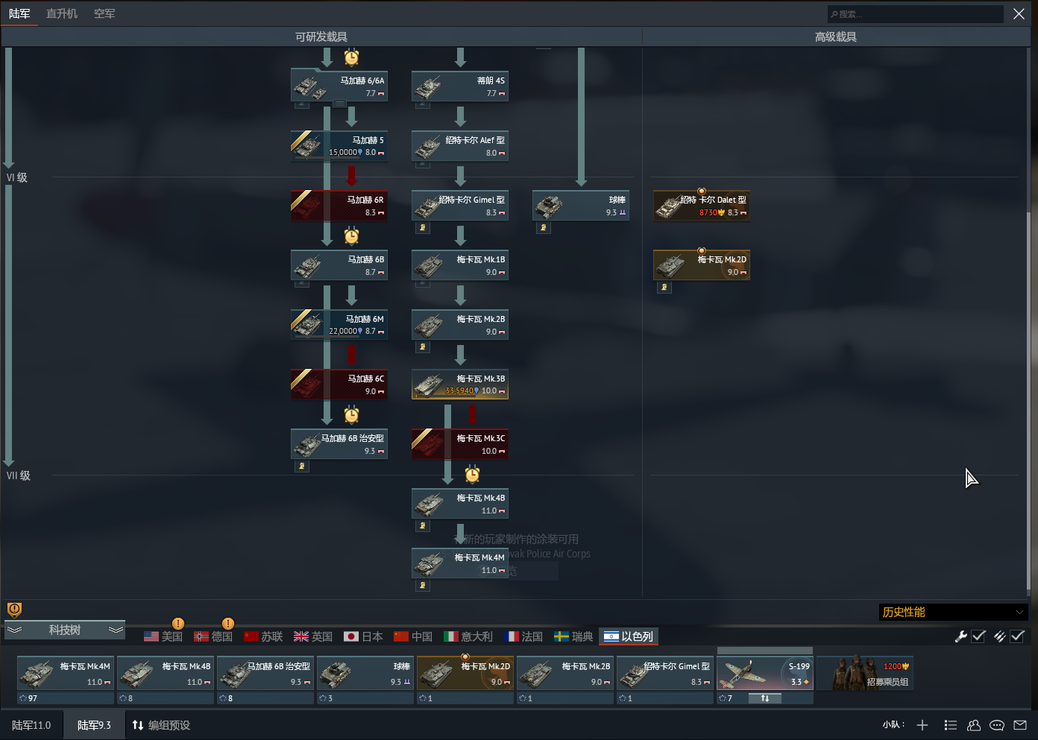The height and width of the screenshot is (740, 1038).
Task: Click the swap arrows icon beside 编组预设
Action: coord(138,725)
